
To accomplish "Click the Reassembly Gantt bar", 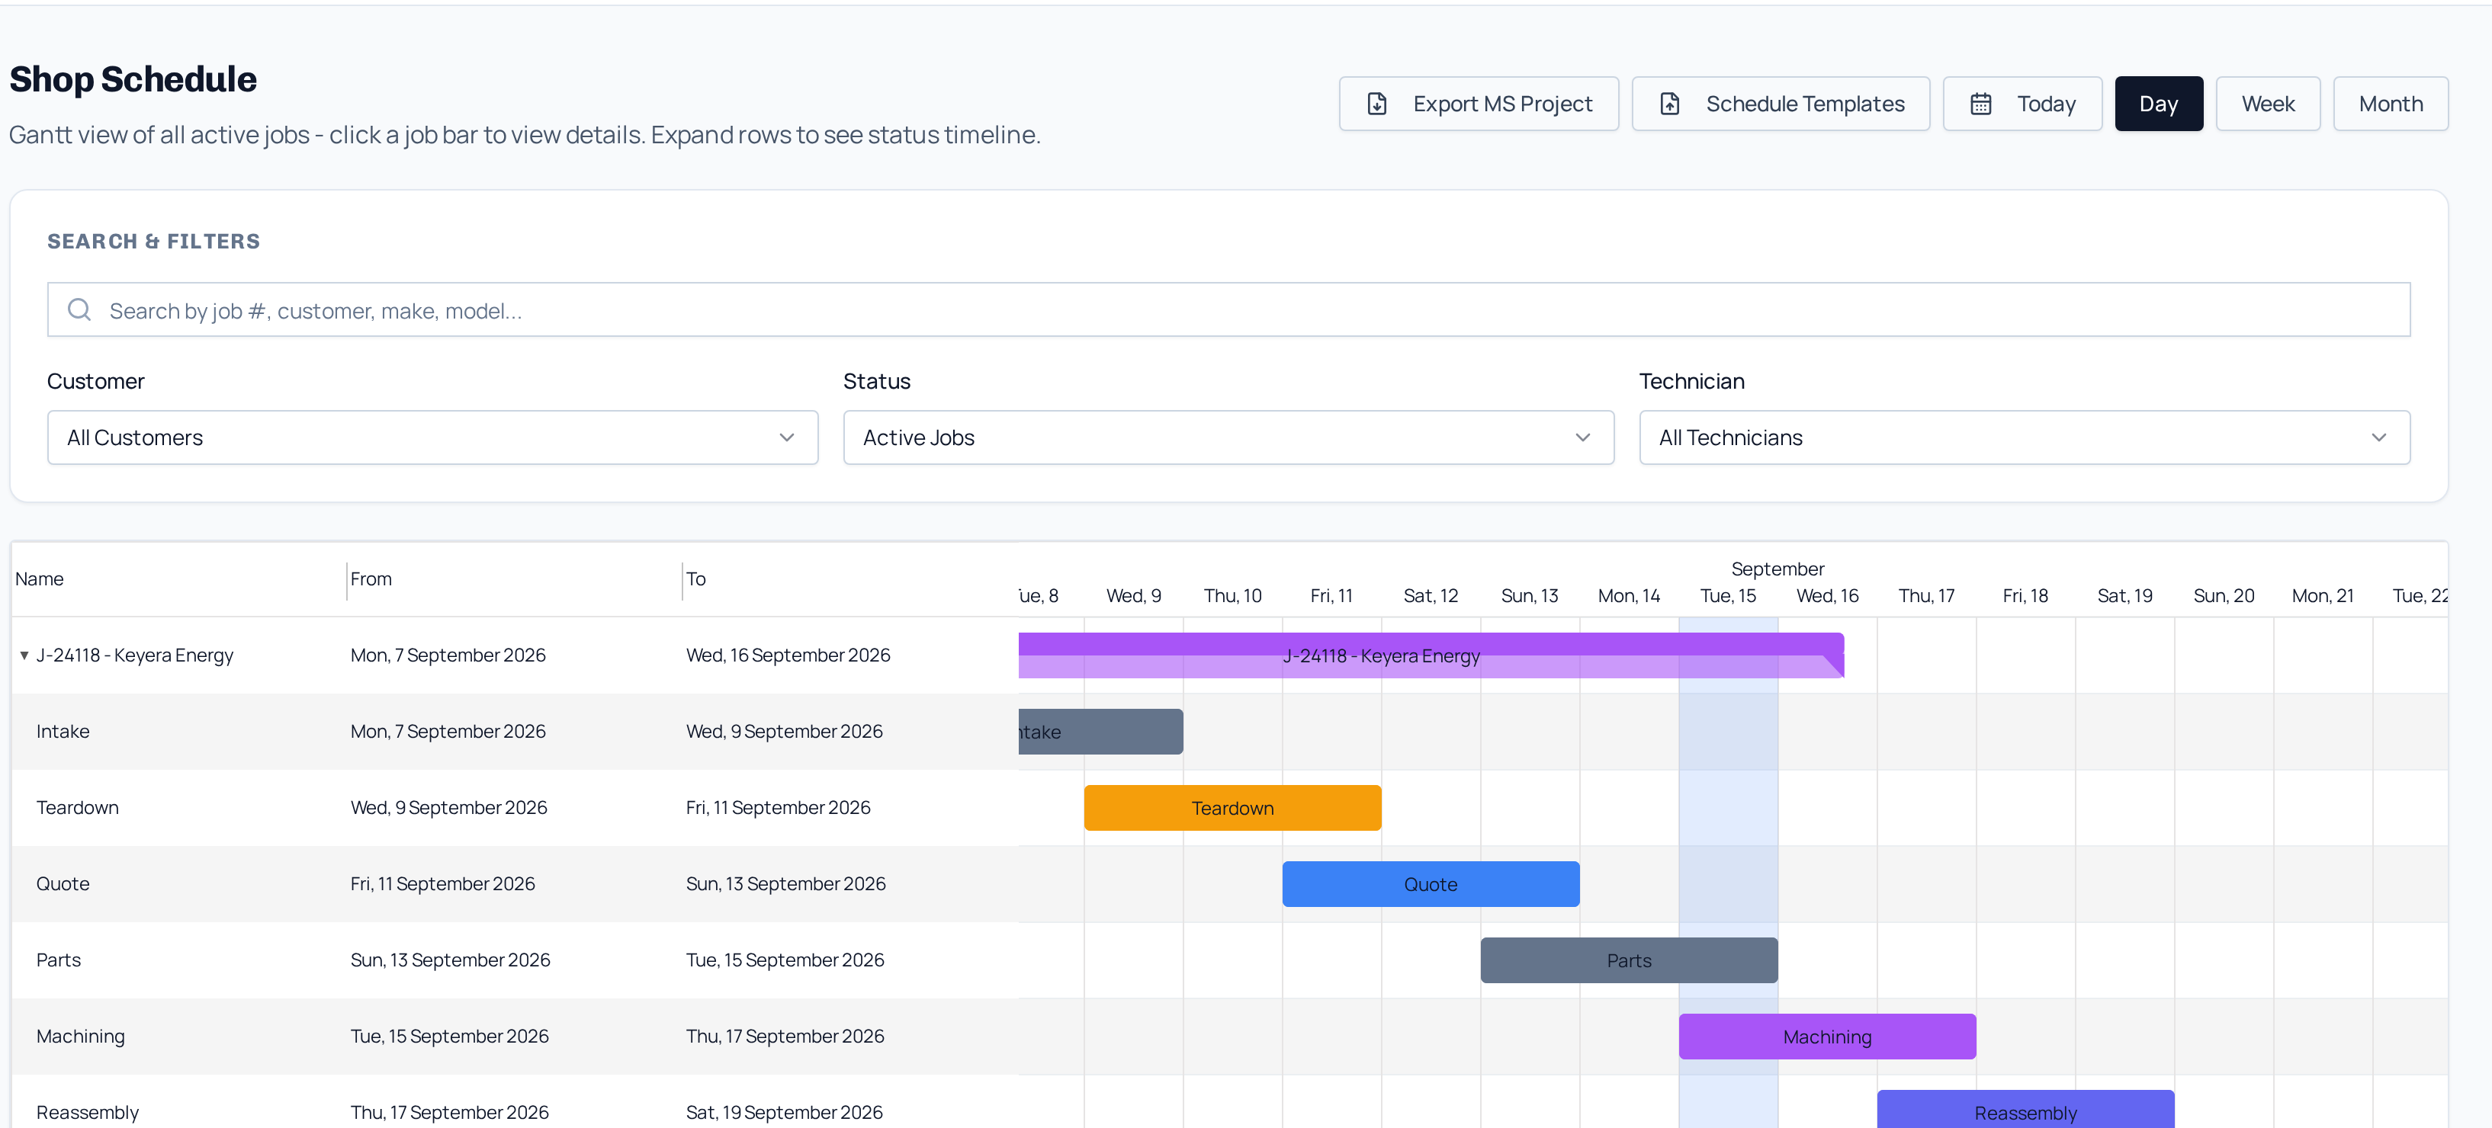I will [2026, 1110].
